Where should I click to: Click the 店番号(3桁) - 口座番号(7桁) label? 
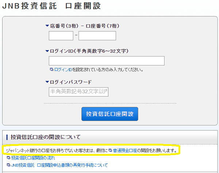[x=85, y=26]
